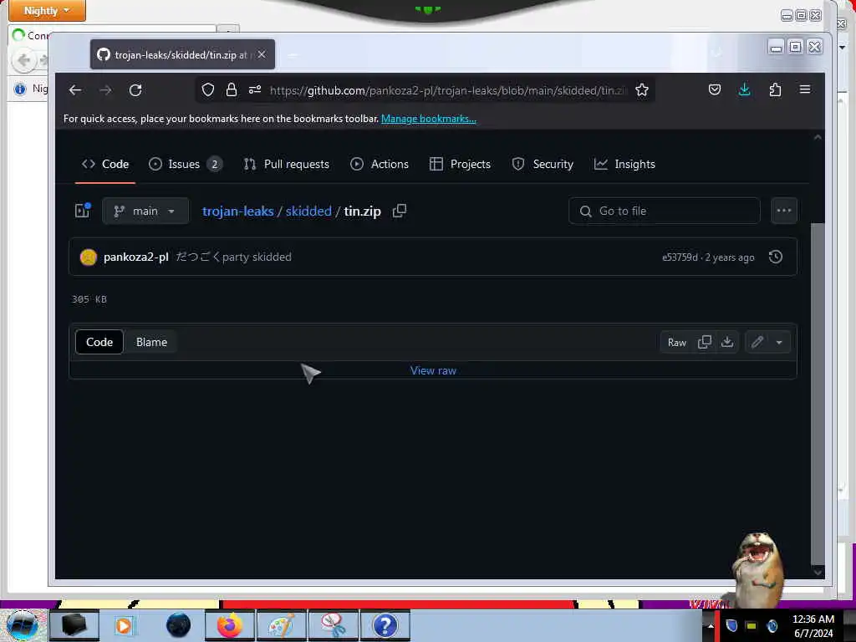Open the skidded folder breadcrumb link

308,211
